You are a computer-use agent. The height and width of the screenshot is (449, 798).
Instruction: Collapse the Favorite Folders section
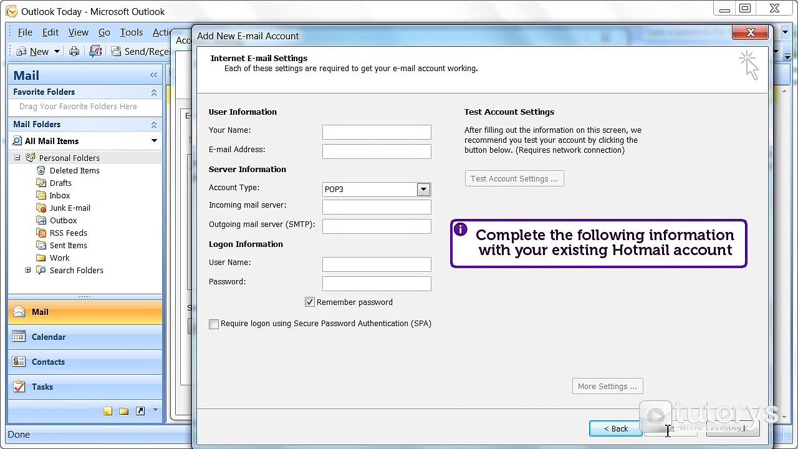tap(154, 92)
